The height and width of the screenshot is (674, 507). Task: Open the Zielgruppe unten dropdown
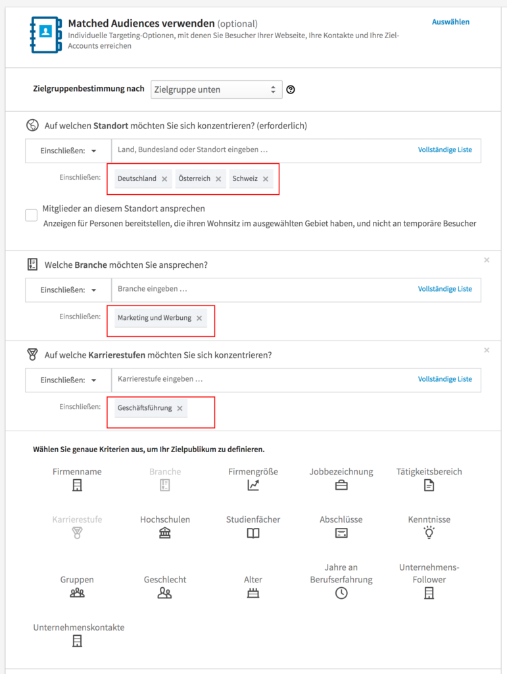tap(216, 90)
